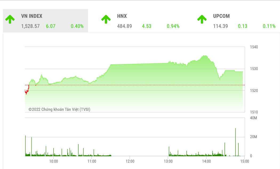This screenshot has height=169, width=280.
Task: Switch to the VN INDEX tab
Action: [32, 16]
